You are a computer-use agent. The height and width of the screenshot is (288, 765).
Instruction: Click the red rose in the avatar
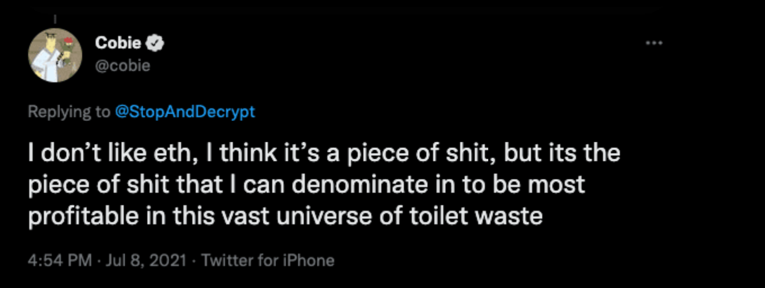coord(69,42)
